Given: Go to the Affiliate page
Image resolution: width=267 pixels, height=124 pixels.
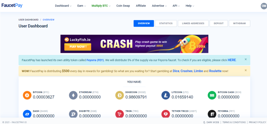Looking at the screenshot, I should tap(141, 6).
